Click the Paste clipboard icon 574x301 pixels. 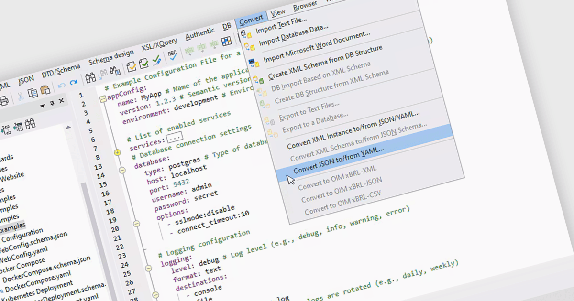pos(45,90)
